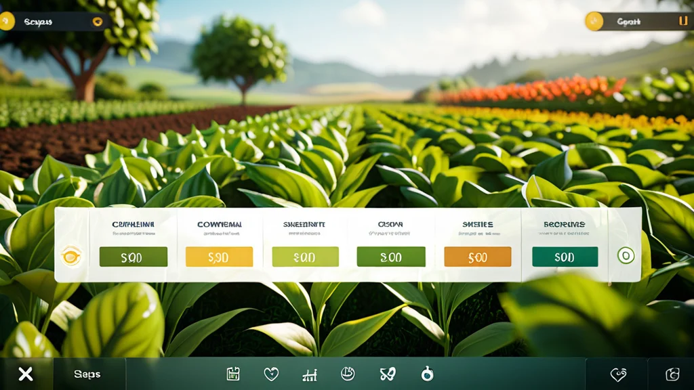Select the COWNEMAL item header
Image resolution: width=694 pixels, height=390 pixels.
220,225
